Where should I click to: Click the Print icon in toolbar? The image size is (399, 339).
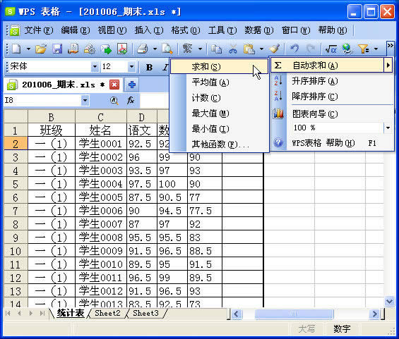coord(143,49)
